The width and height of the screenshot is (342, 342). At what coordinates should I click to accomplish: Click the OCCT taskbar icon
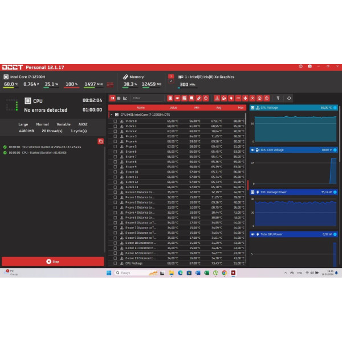(233, 273)
